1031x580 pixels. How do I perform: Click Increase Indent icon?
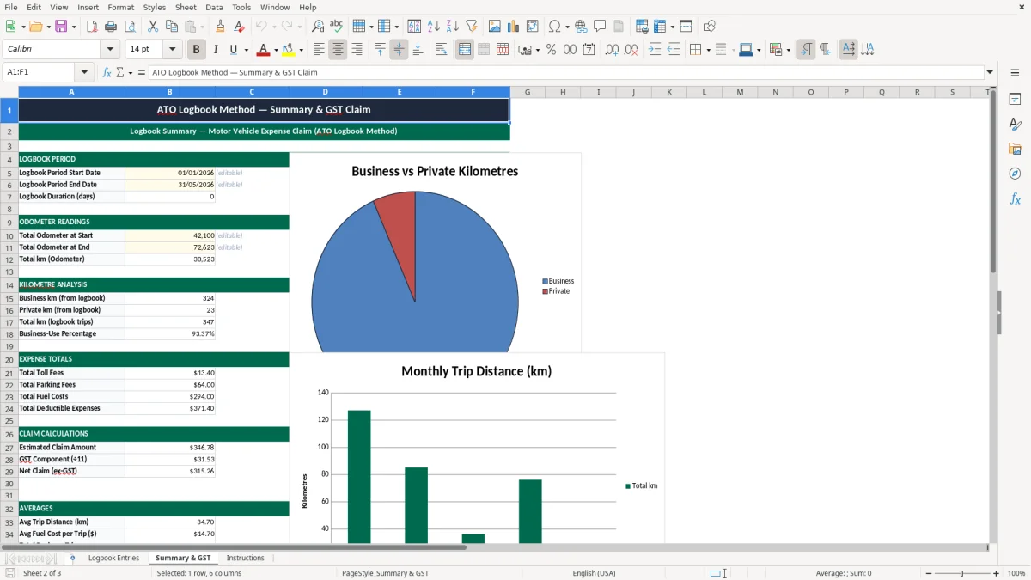point(655,50)
